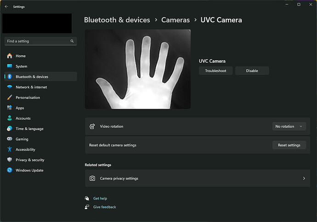Open Network & internet settings
Image resolution: width=317 pixels, height=222 pixels.
[x=40, y=87]
